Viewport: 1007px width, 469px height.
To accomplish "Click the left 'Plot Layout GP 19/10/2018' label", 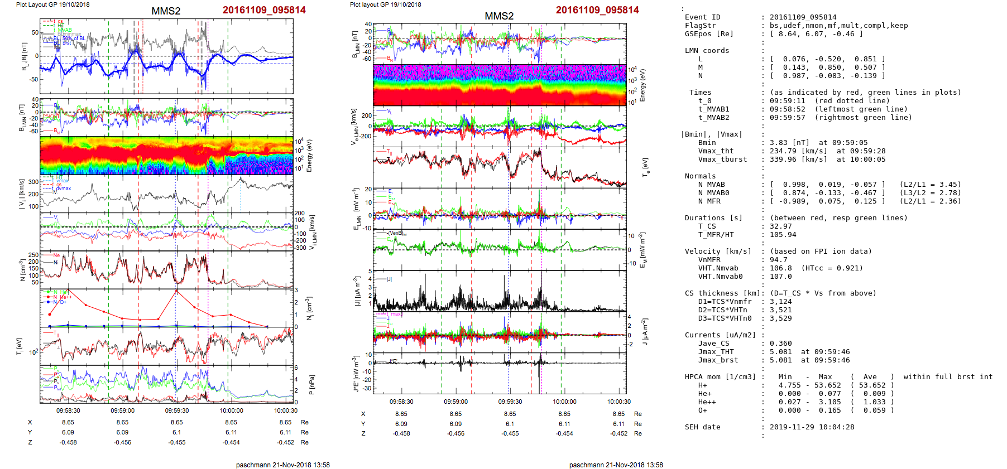I will pyautogui.click(x=52, y=4).
